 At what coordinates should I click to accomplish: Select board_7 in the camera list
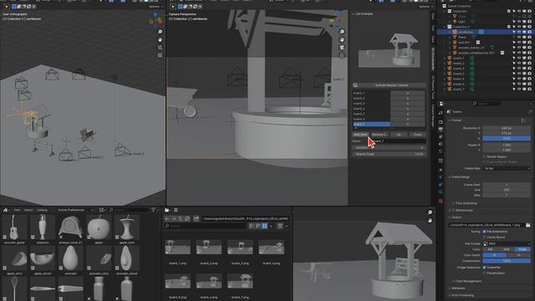point(371,125)
